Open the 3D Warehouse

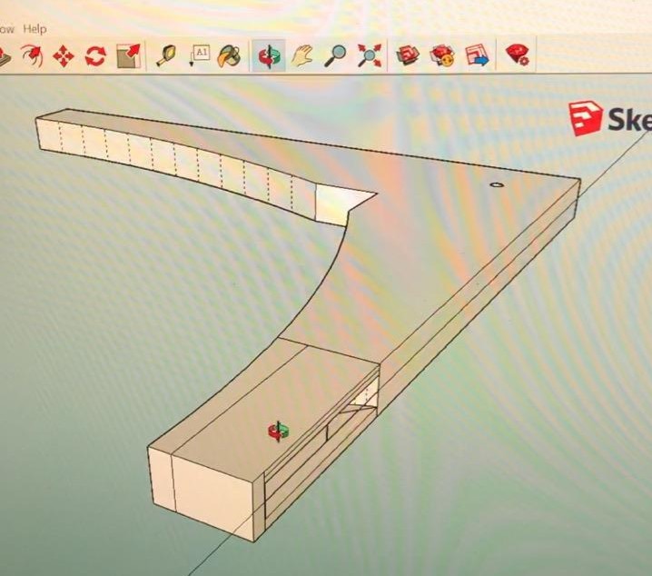[407, 55]
